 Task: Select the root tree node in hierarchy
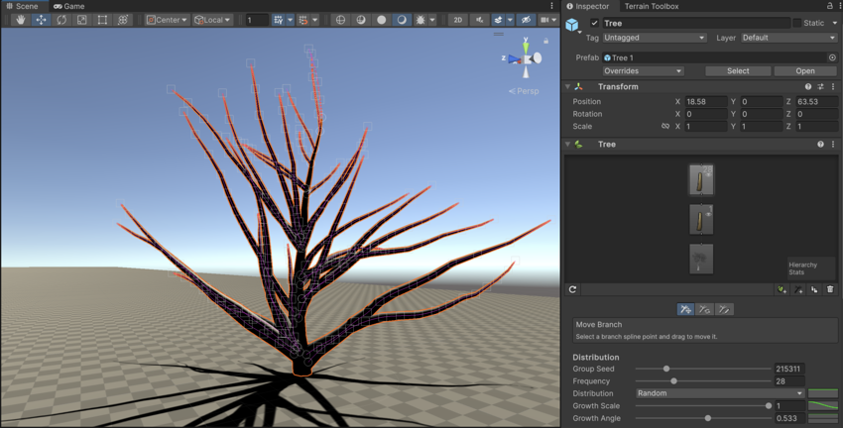coord(700,260)
